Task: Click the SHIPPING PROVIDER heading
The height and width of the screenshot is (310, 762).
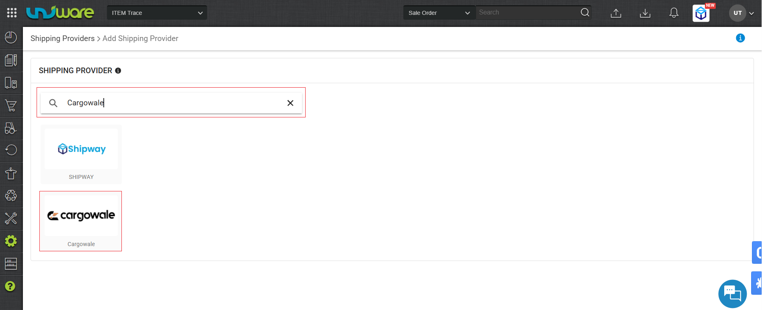Action: click(75, 71)
